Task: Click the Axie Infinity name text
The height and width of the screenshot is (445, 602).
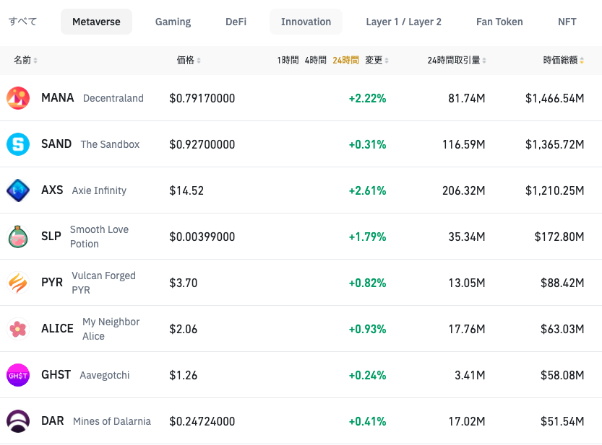Action: coord(99,190)
